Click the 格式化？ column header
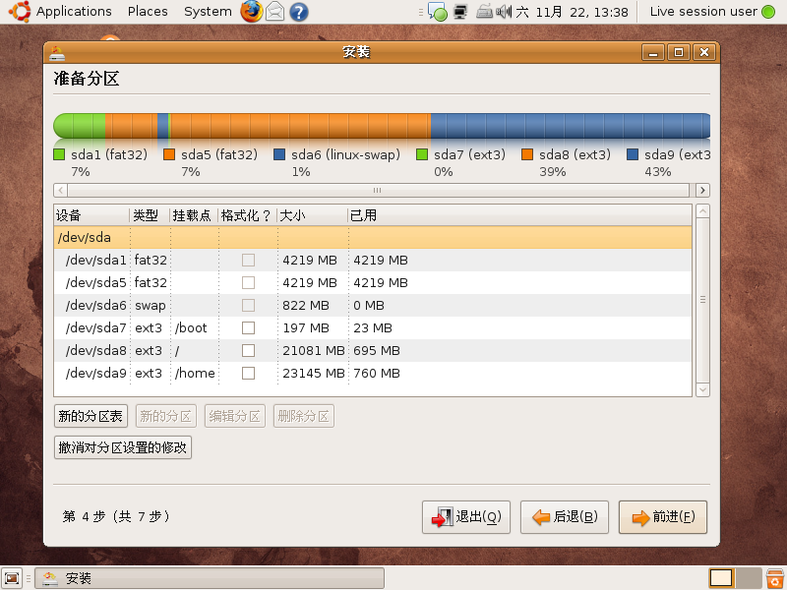The image size is (787, 590). (248, 215)
